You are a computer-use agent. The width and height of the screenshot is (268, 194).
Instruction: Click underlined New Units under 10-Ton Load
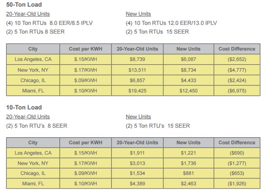[138, 117]
